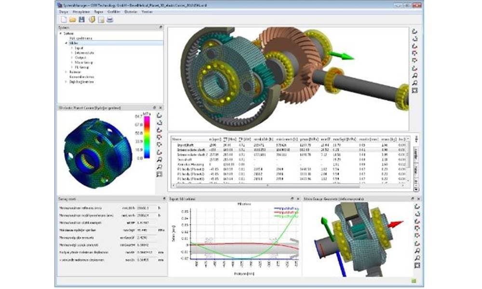Expand the Input tree node
The height and width of the screenshot is (289, 482).
[x=72, y=48]
